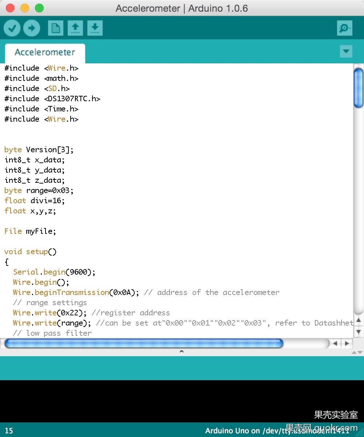Open the Serial Monitor magnifier icon
364x437 pixels.
pyautogui.click(x=345, y=28)
